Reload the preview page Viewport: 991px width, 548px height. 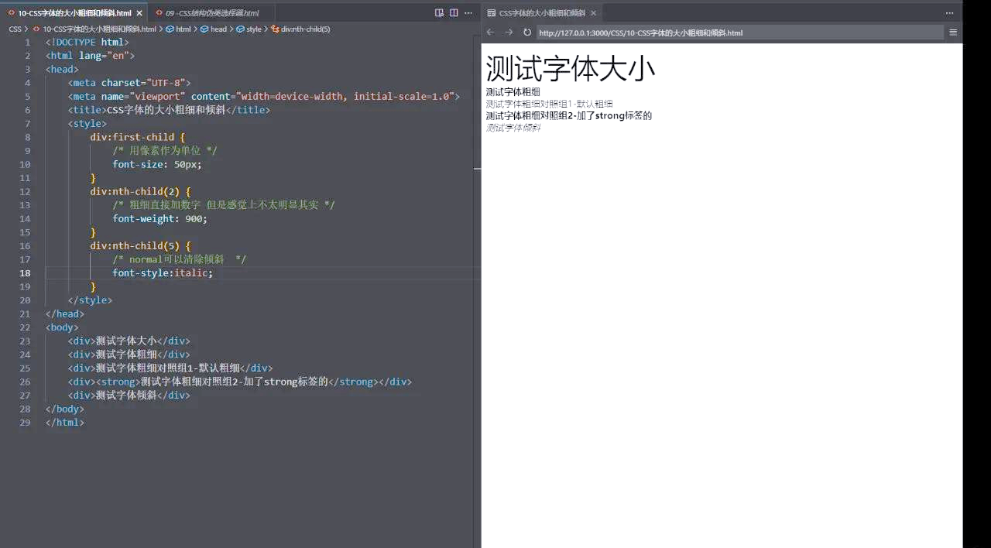coord(527,33)
